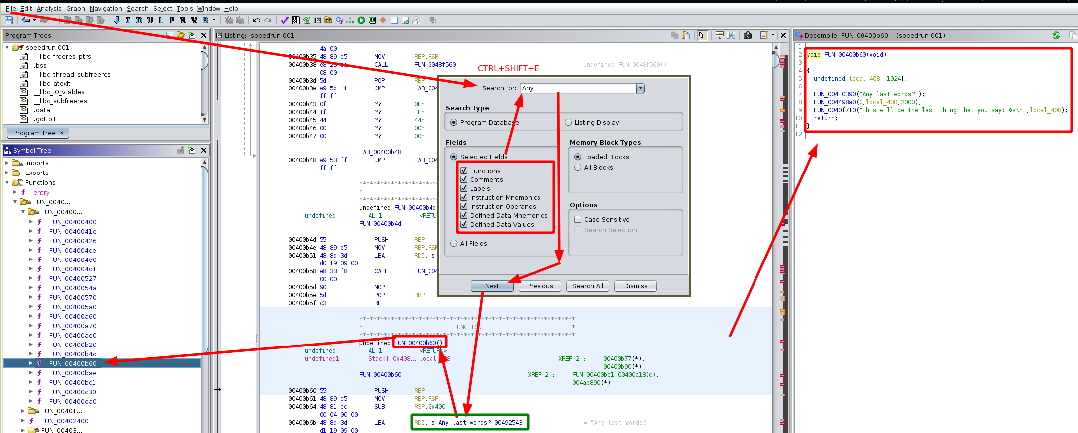Click the Dismiss button
Viewport: 1078px width, 433px height.
[x=636, y=286]
